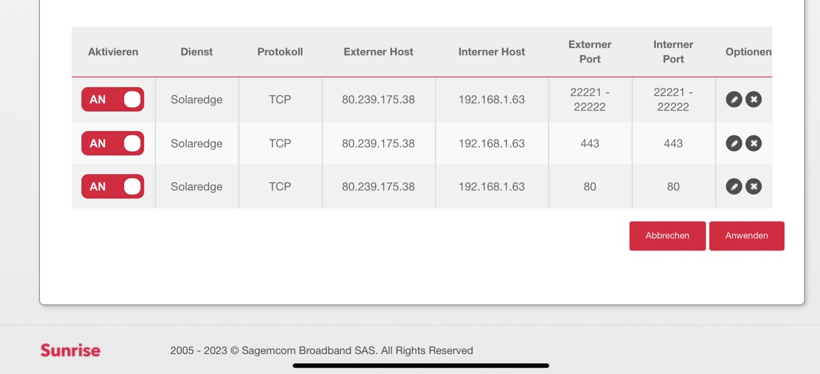Screen dimensions: 820x374
Task: Delete the Solaredge port 22221-22222 rule
Action: (x=754, y=100)
